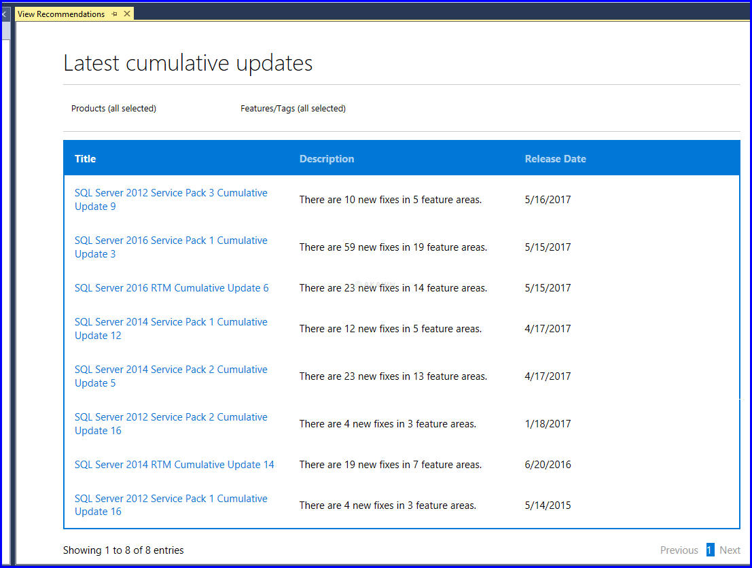Close the View Recommendations tab

coord(127,14)
